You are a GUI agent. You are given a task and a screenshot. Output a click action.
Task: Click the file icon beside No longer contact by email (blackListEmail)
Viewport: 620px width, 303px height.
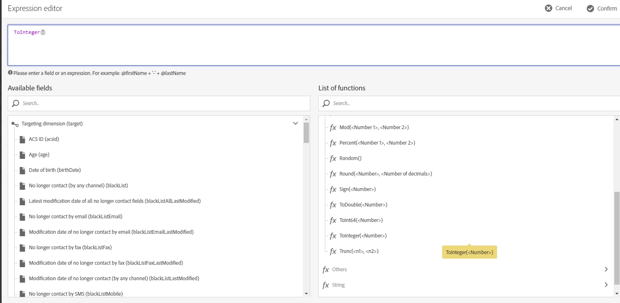coord(22,217)
